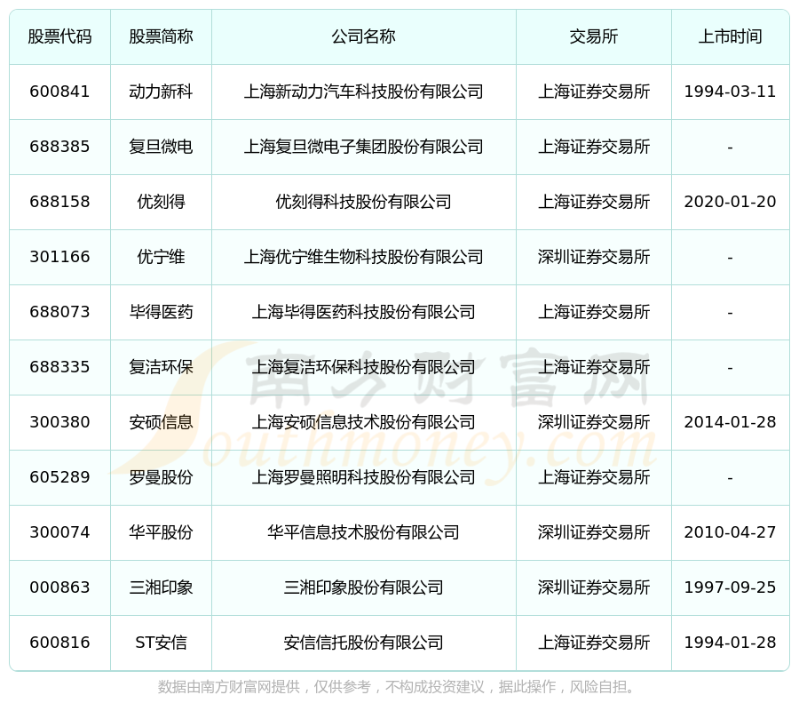This screenshot has width=799, height=711.
Task: Select stock code 600816
Action: pos(59,643)
